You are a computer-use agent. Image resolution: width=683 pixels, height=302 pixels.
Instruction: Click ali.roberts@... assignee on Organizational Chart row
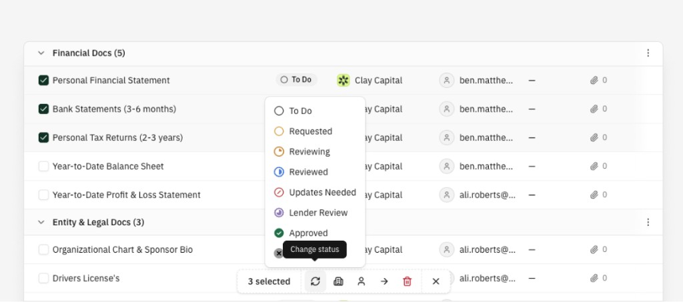[488, 250]
